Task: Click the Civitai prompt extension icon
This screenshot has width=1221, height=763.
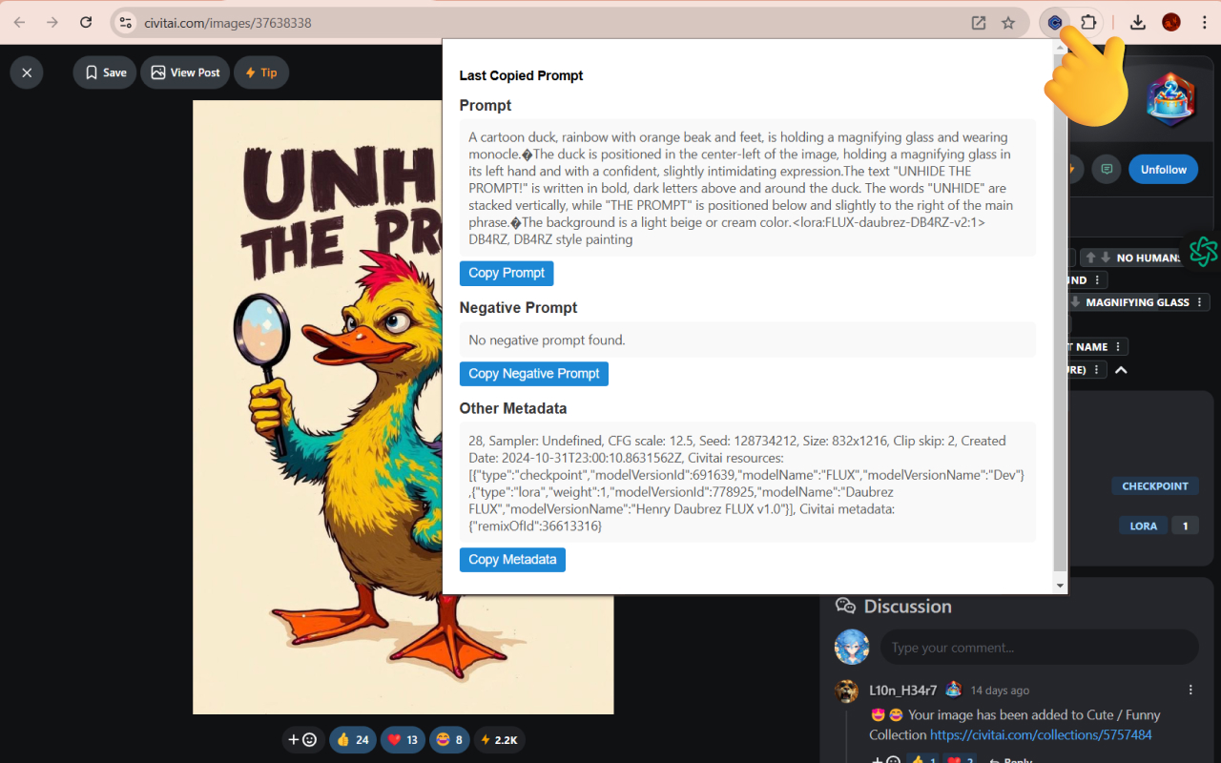Action: click(1055, 22)
